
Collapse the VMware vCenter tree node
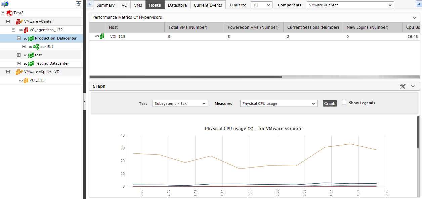(8, 21)
